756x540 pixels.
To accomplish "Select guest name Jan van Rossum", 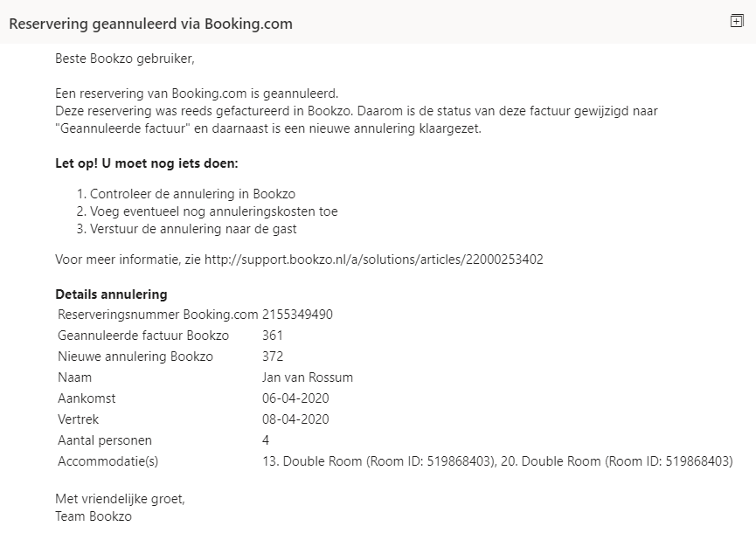I will [308, 377].
